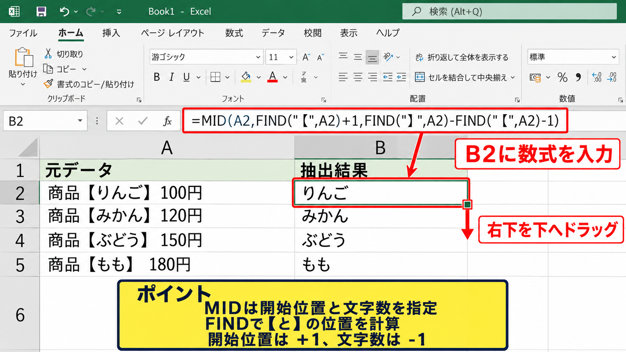Click the decrease decimal icon
626x352 pixels.
pos(612,77)
